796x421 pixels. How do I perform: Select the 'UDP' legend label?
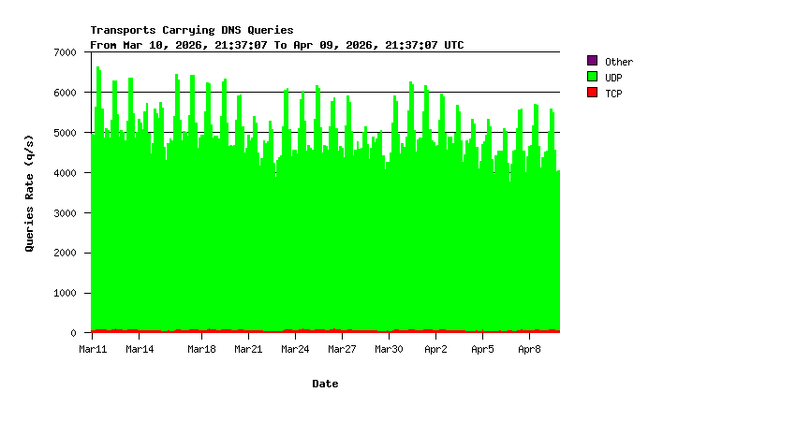613,78
